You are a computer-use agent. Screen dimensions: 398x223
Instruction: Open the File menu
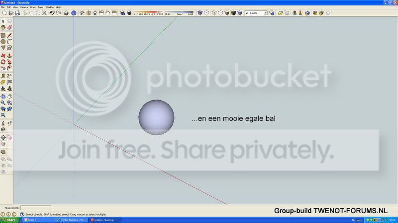3,7
